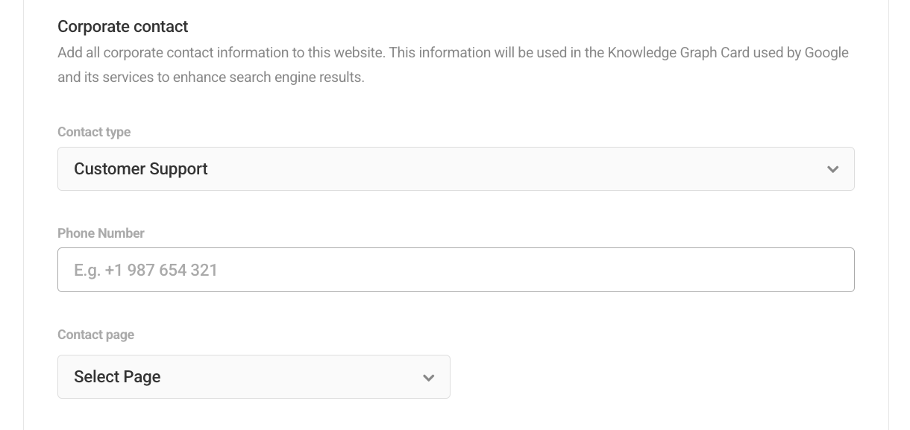Click the "Select Page" placeholder text
This screenshot has width=910, height=430.
[x=117, y=377]
